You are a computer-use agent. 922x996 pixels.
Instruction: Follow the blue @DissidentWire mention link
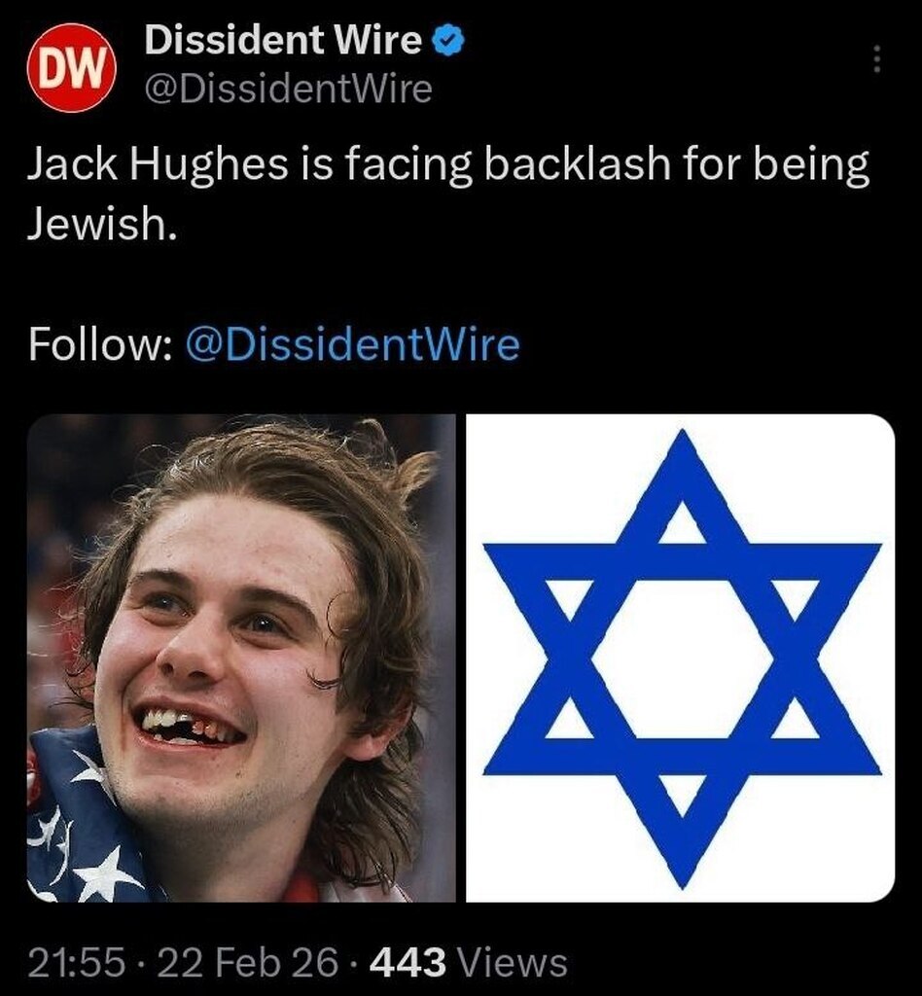point(352,344)
